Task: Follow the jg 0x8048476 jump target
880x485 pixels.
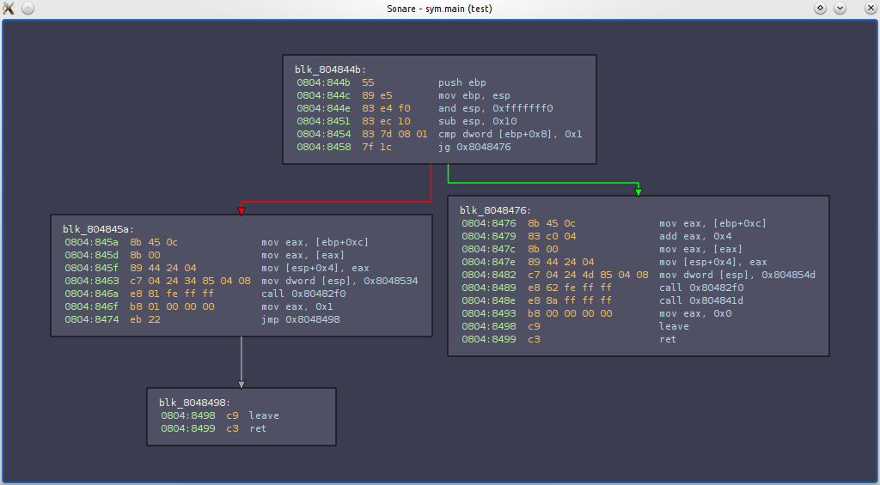Action: 474,147
